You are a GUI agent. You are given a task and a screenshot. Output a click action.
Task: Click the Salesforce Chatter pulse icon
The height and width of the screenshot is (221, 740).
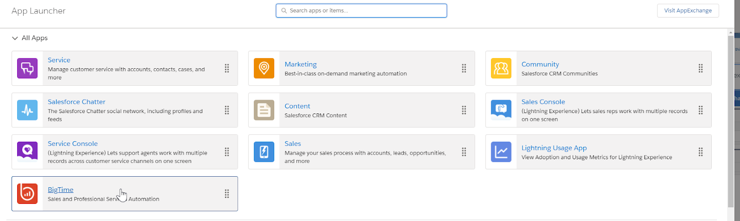[x=27, y=110]
